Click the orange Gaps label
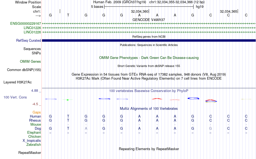Viewport: 256px width, 159px height. point(37,112)
